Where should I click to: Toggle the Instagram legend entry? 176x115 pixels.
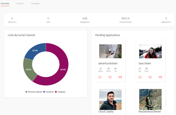pos(60,92)
